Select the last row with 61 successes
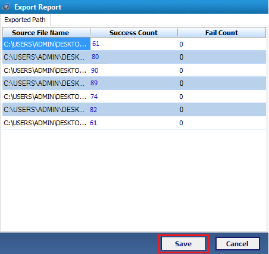Image resolution: width=269 pixels, height=254 pixels. [x=134, y=123]
